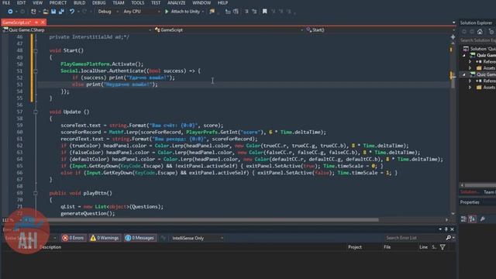Collapse the Update() method outline

[x=36, y=112]
